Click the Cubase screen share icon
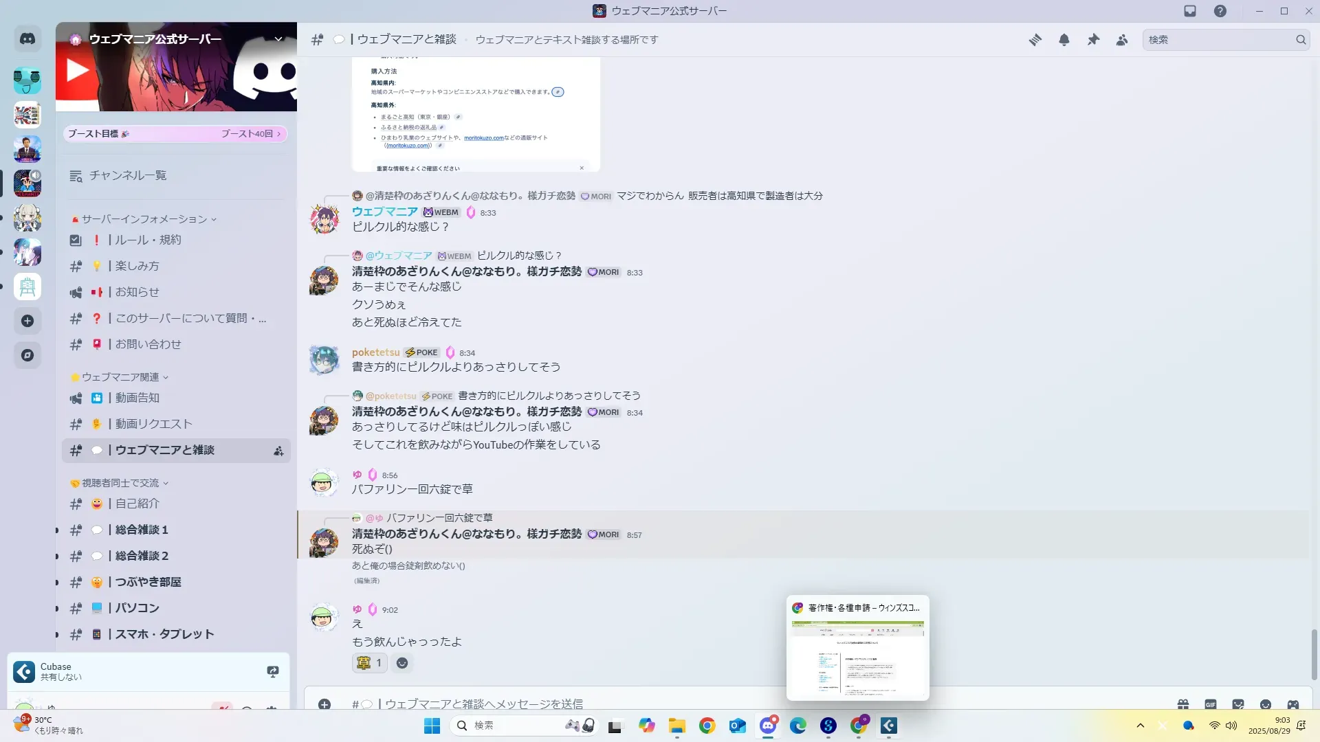 coord(273,671)
